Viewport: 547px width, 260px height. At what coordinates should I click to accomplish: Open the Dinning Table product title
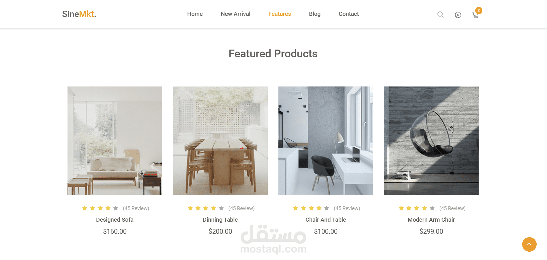(x=220, y=220)
